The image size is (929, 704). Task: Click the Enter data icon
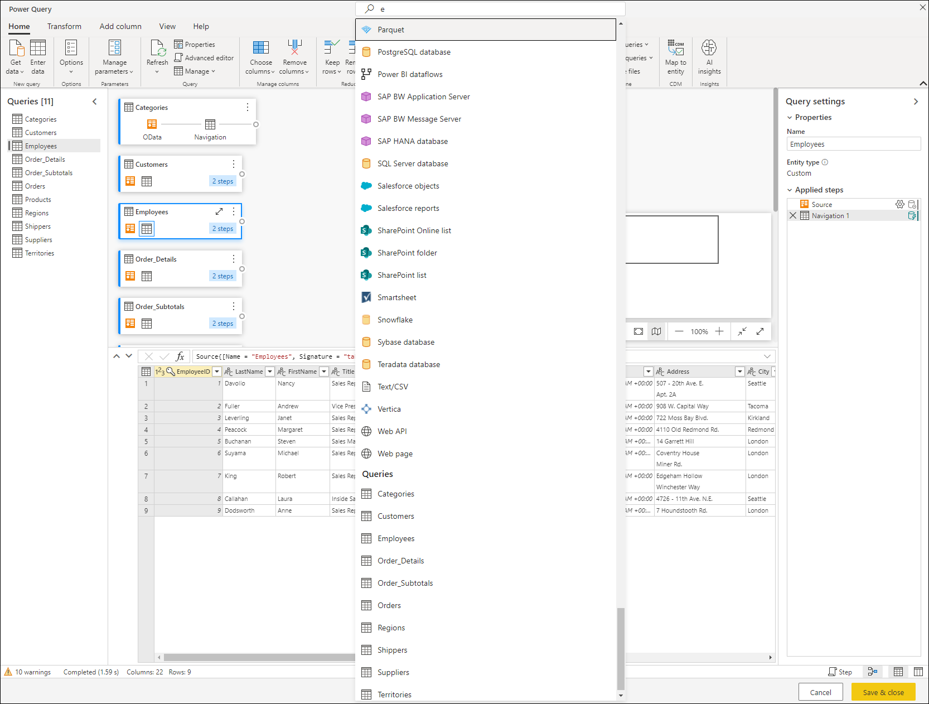click(38, 48)
